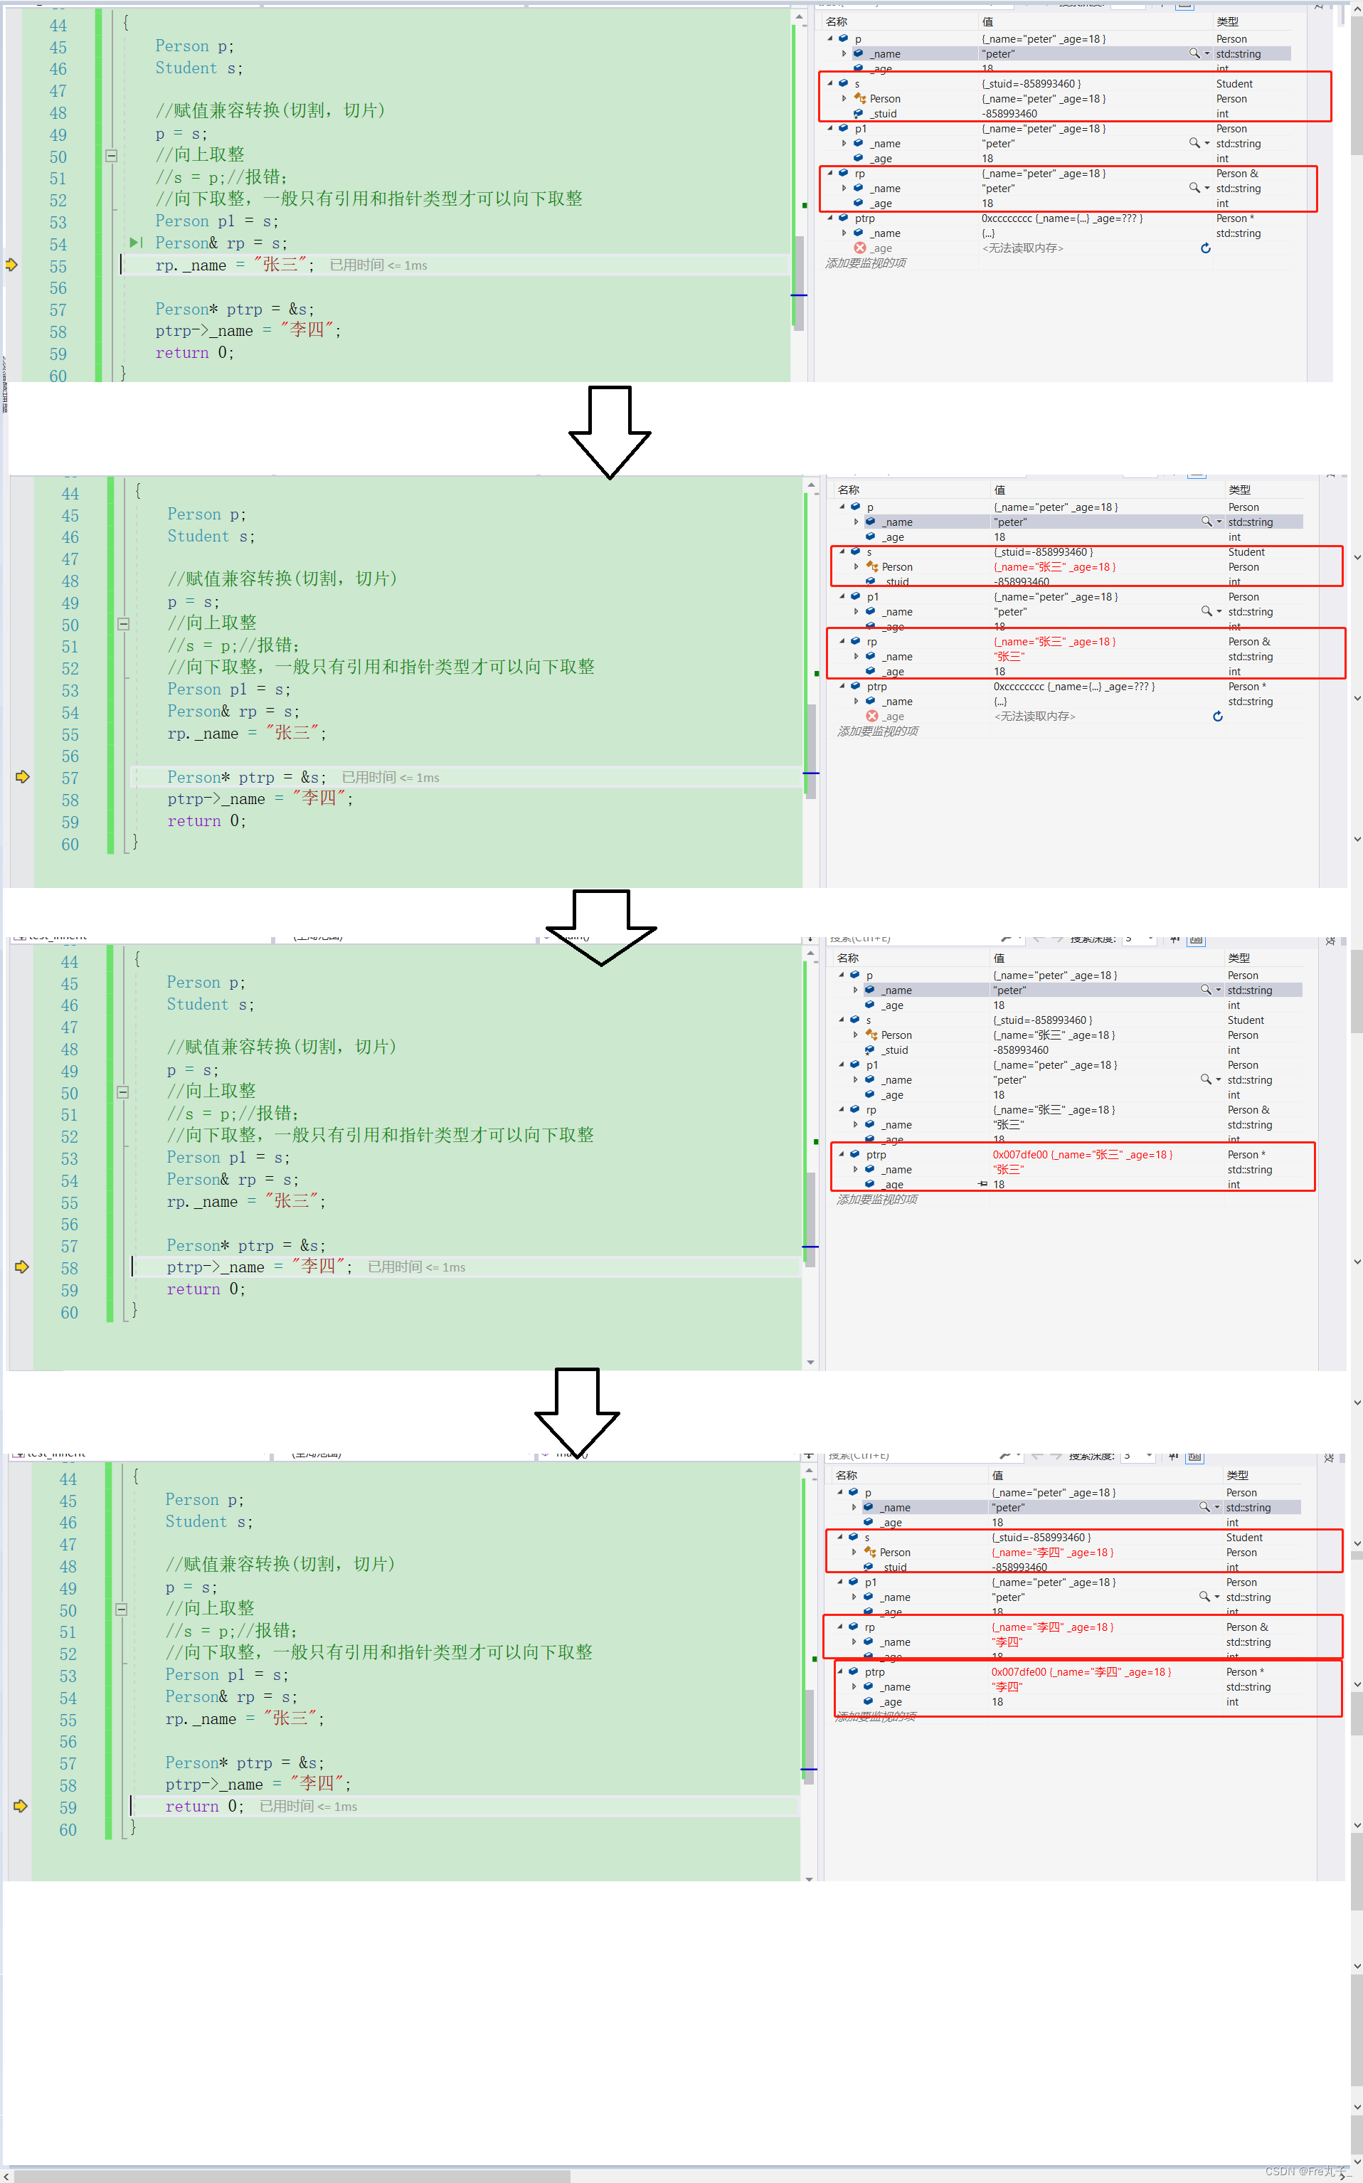
Task: Click value 0x007dfe00 {_name="李四" _age=18}
Action: (x=1081, y=1671)
